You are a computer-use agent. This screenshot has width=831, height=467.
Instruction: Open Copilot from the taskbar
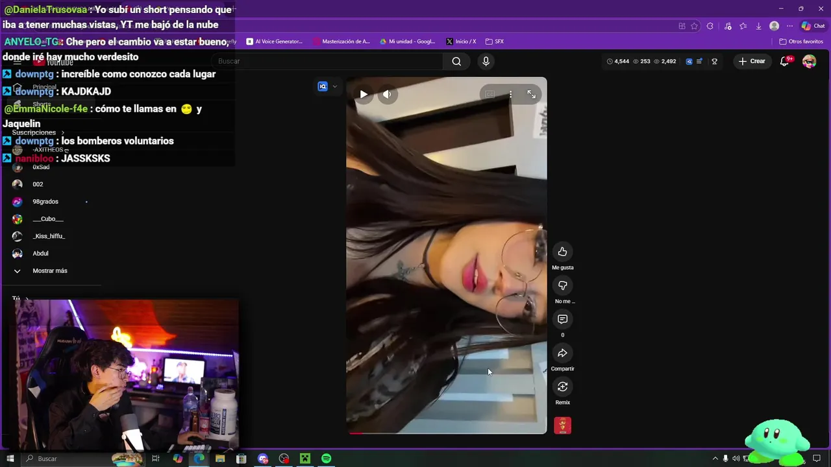point(178,459)
